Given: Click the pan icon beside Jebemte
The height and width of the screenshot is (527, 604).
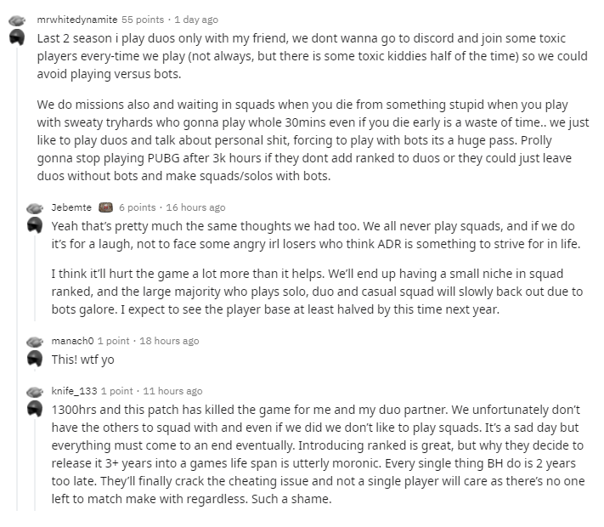Looking at the screenshot, I should [34, 207].
